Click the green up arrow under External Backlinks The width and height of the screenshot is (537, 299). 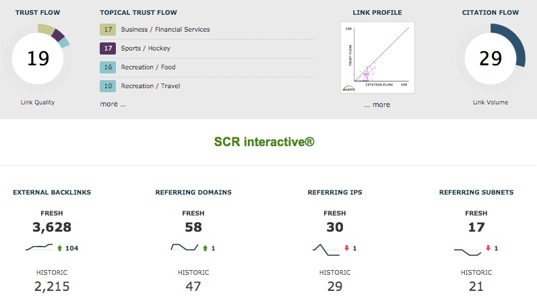pos(59,248)
